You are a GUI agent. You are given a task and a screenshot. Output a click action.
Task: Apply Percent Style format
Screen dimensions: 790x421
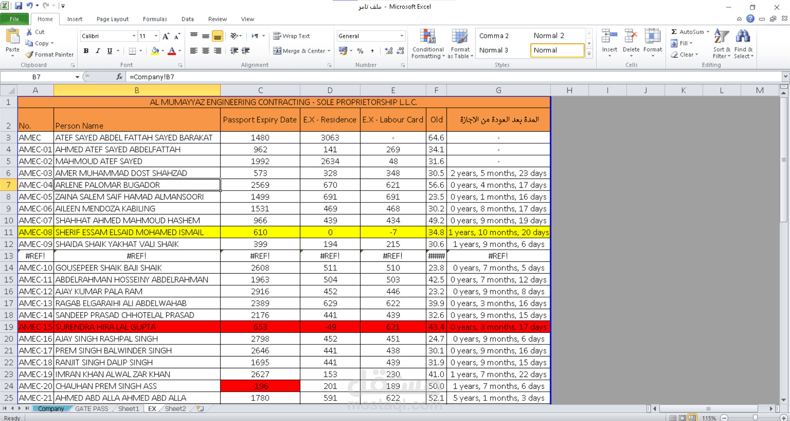(x=360, y=51)
